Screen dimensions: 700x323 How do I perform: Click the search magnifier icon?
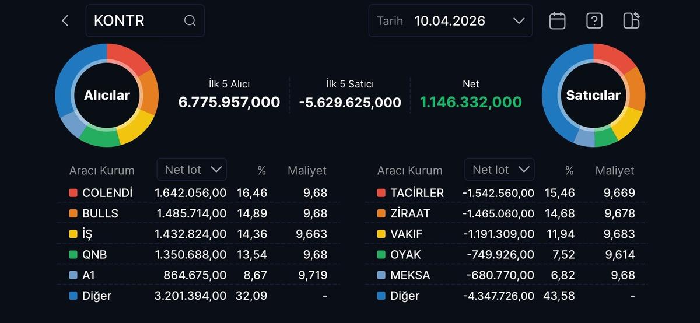(x=190, y=21)
